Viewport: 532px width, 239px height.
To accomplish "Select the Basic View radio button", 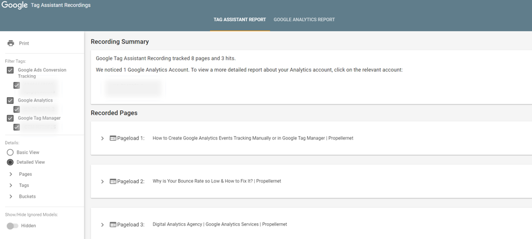I will click(x=10, y=153).
